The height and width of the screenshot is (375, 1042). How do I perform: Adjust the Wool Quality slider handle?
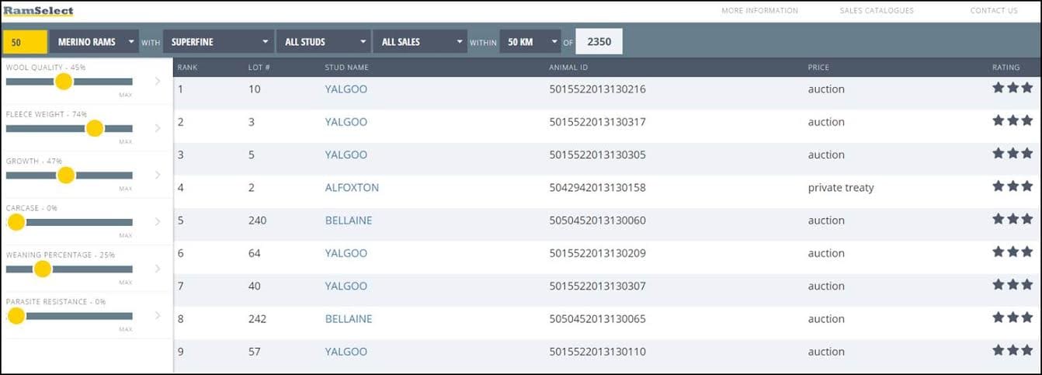tap(64, 82)
